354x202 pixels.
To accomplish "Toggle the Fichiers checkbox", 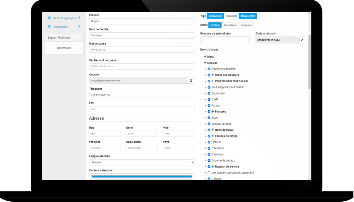I will coord(209,142).
